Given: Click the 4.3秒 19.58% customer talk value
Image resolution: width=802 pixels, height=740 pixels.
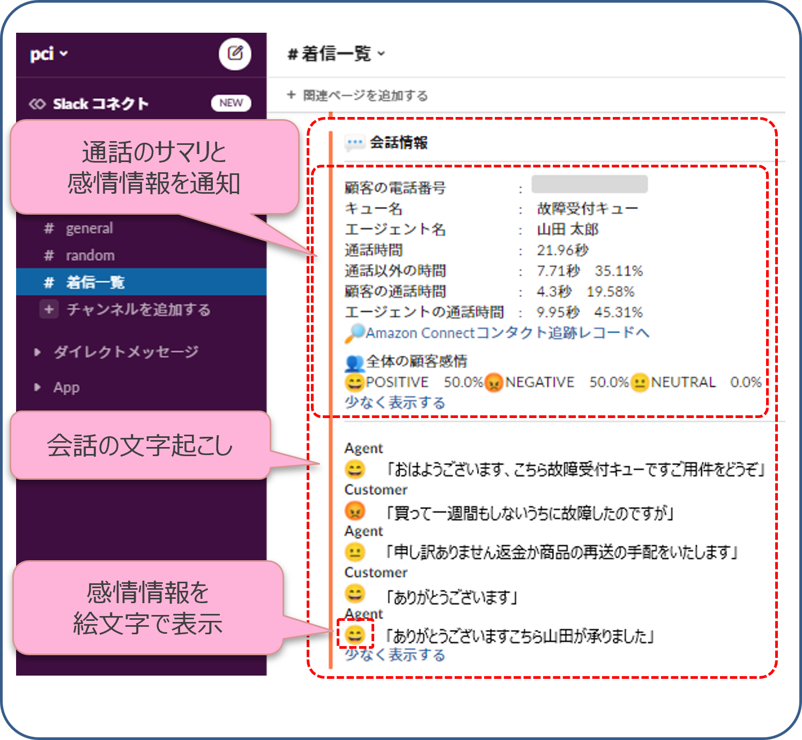Looking at the screenshot, I should pos(585,292).
